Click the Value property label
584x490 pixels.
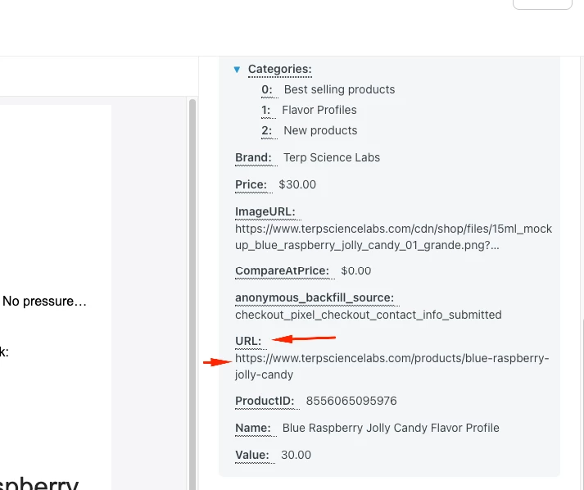251,455
